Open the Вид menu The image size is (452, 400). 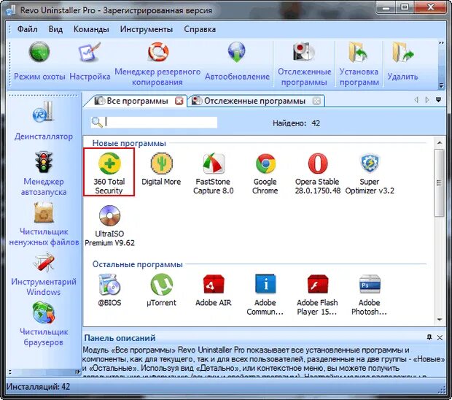(x=55, y=29)
